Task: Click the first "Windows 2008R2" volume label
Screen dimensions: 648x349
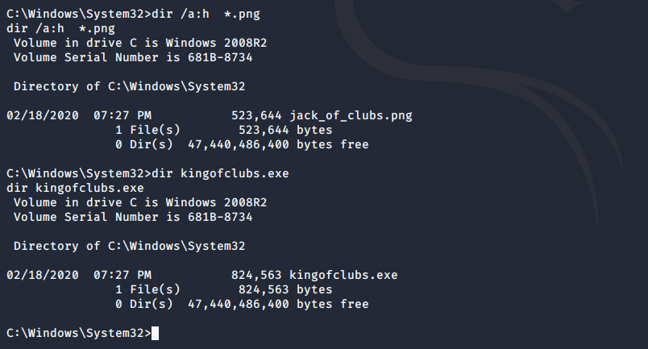Action: click(216, 43)
